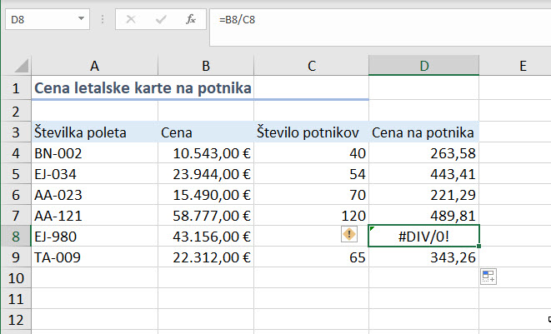Select column C header

[x=311, y=66]
